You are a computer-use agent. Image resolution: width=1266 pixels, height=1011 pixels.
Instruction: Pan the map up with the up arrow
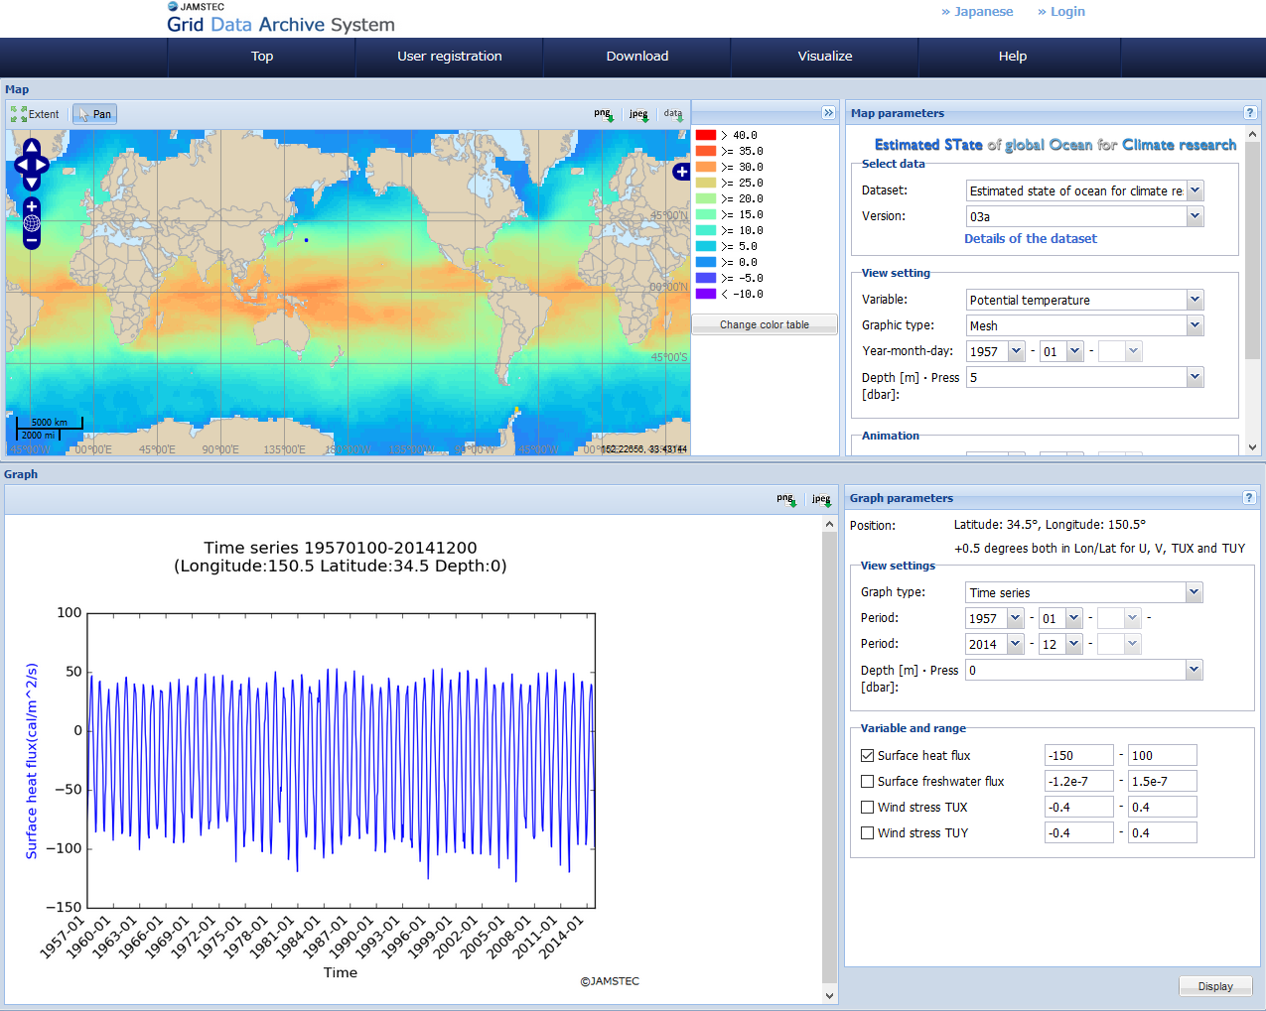tap(32, 147)
